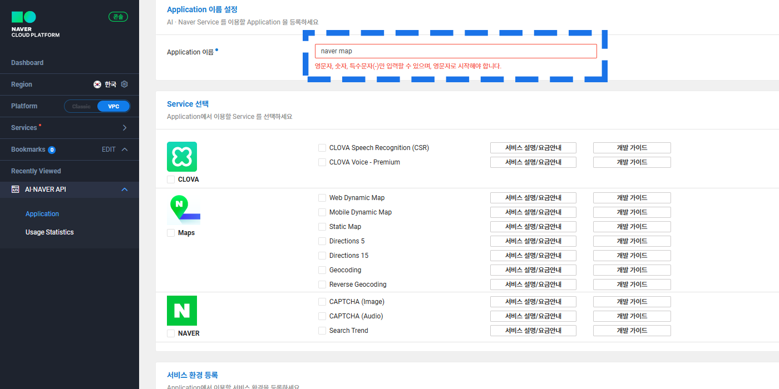Open 개발 가이드 for CAPTCHA (Image)

tap(632, 302)
